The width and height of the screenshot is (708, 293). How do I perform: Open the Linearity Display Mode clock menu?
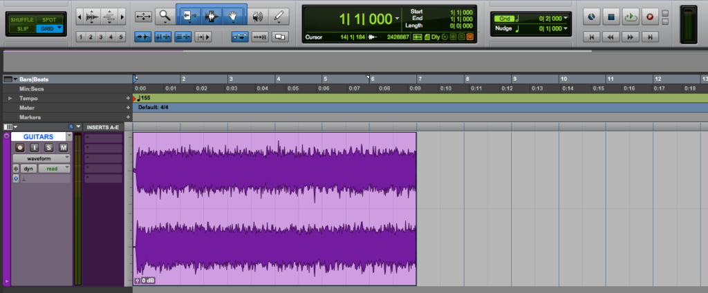[x=75, y=127]
